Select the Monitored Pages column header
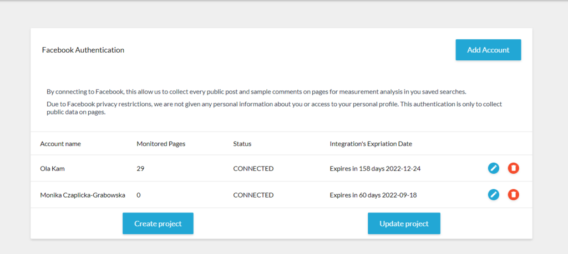Viewport: 568px width, 254px height. [x=161, y=144]
